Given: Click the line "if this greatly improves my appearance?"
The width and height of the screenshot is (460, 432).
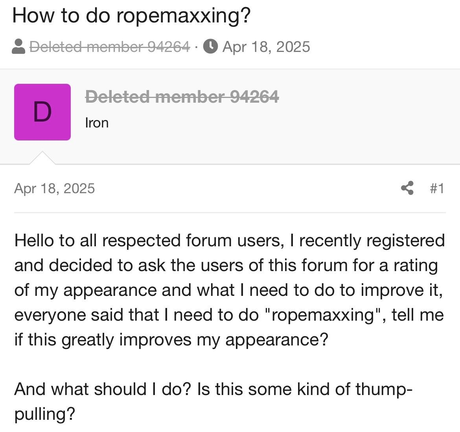Looking at the screenshot, I should pos(171,340).
